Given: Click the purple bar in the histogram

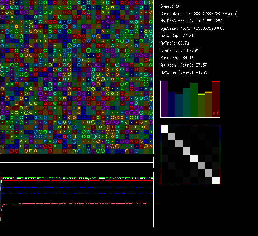Looking at the screenshot, I should [164, 99].
